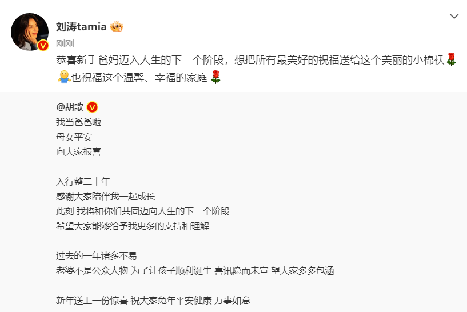The height and width of the screenshot is (312, 467).
Task: Open the 刘涛tamia username link
Action: click(x=80, y=27)
